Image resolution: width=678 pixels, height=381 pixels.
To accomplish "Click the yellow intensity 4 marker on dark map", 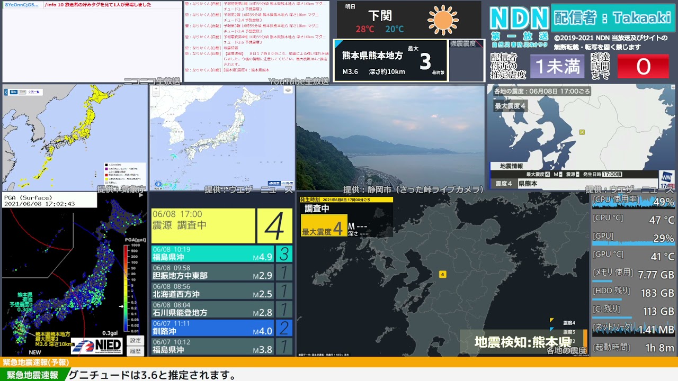I will [442, 274].
